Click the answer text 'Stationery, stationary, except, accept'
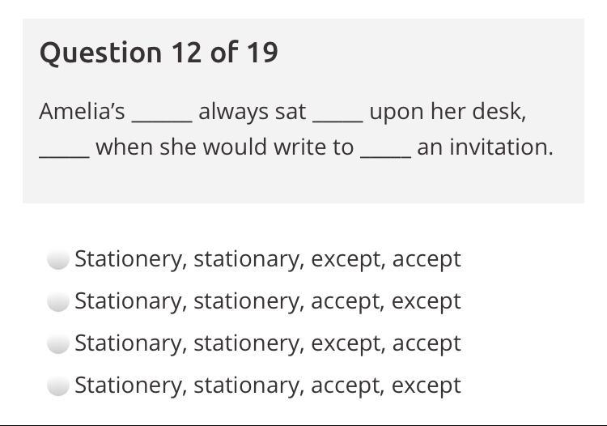Image resolution: width=607 pixels, height=426 pixels. click(x=267, y=259)
